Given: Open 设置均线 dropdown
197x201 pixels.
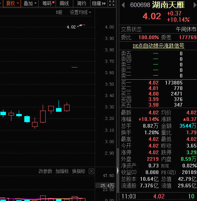Looking at the screenshot, I should (x=80, y=13).
